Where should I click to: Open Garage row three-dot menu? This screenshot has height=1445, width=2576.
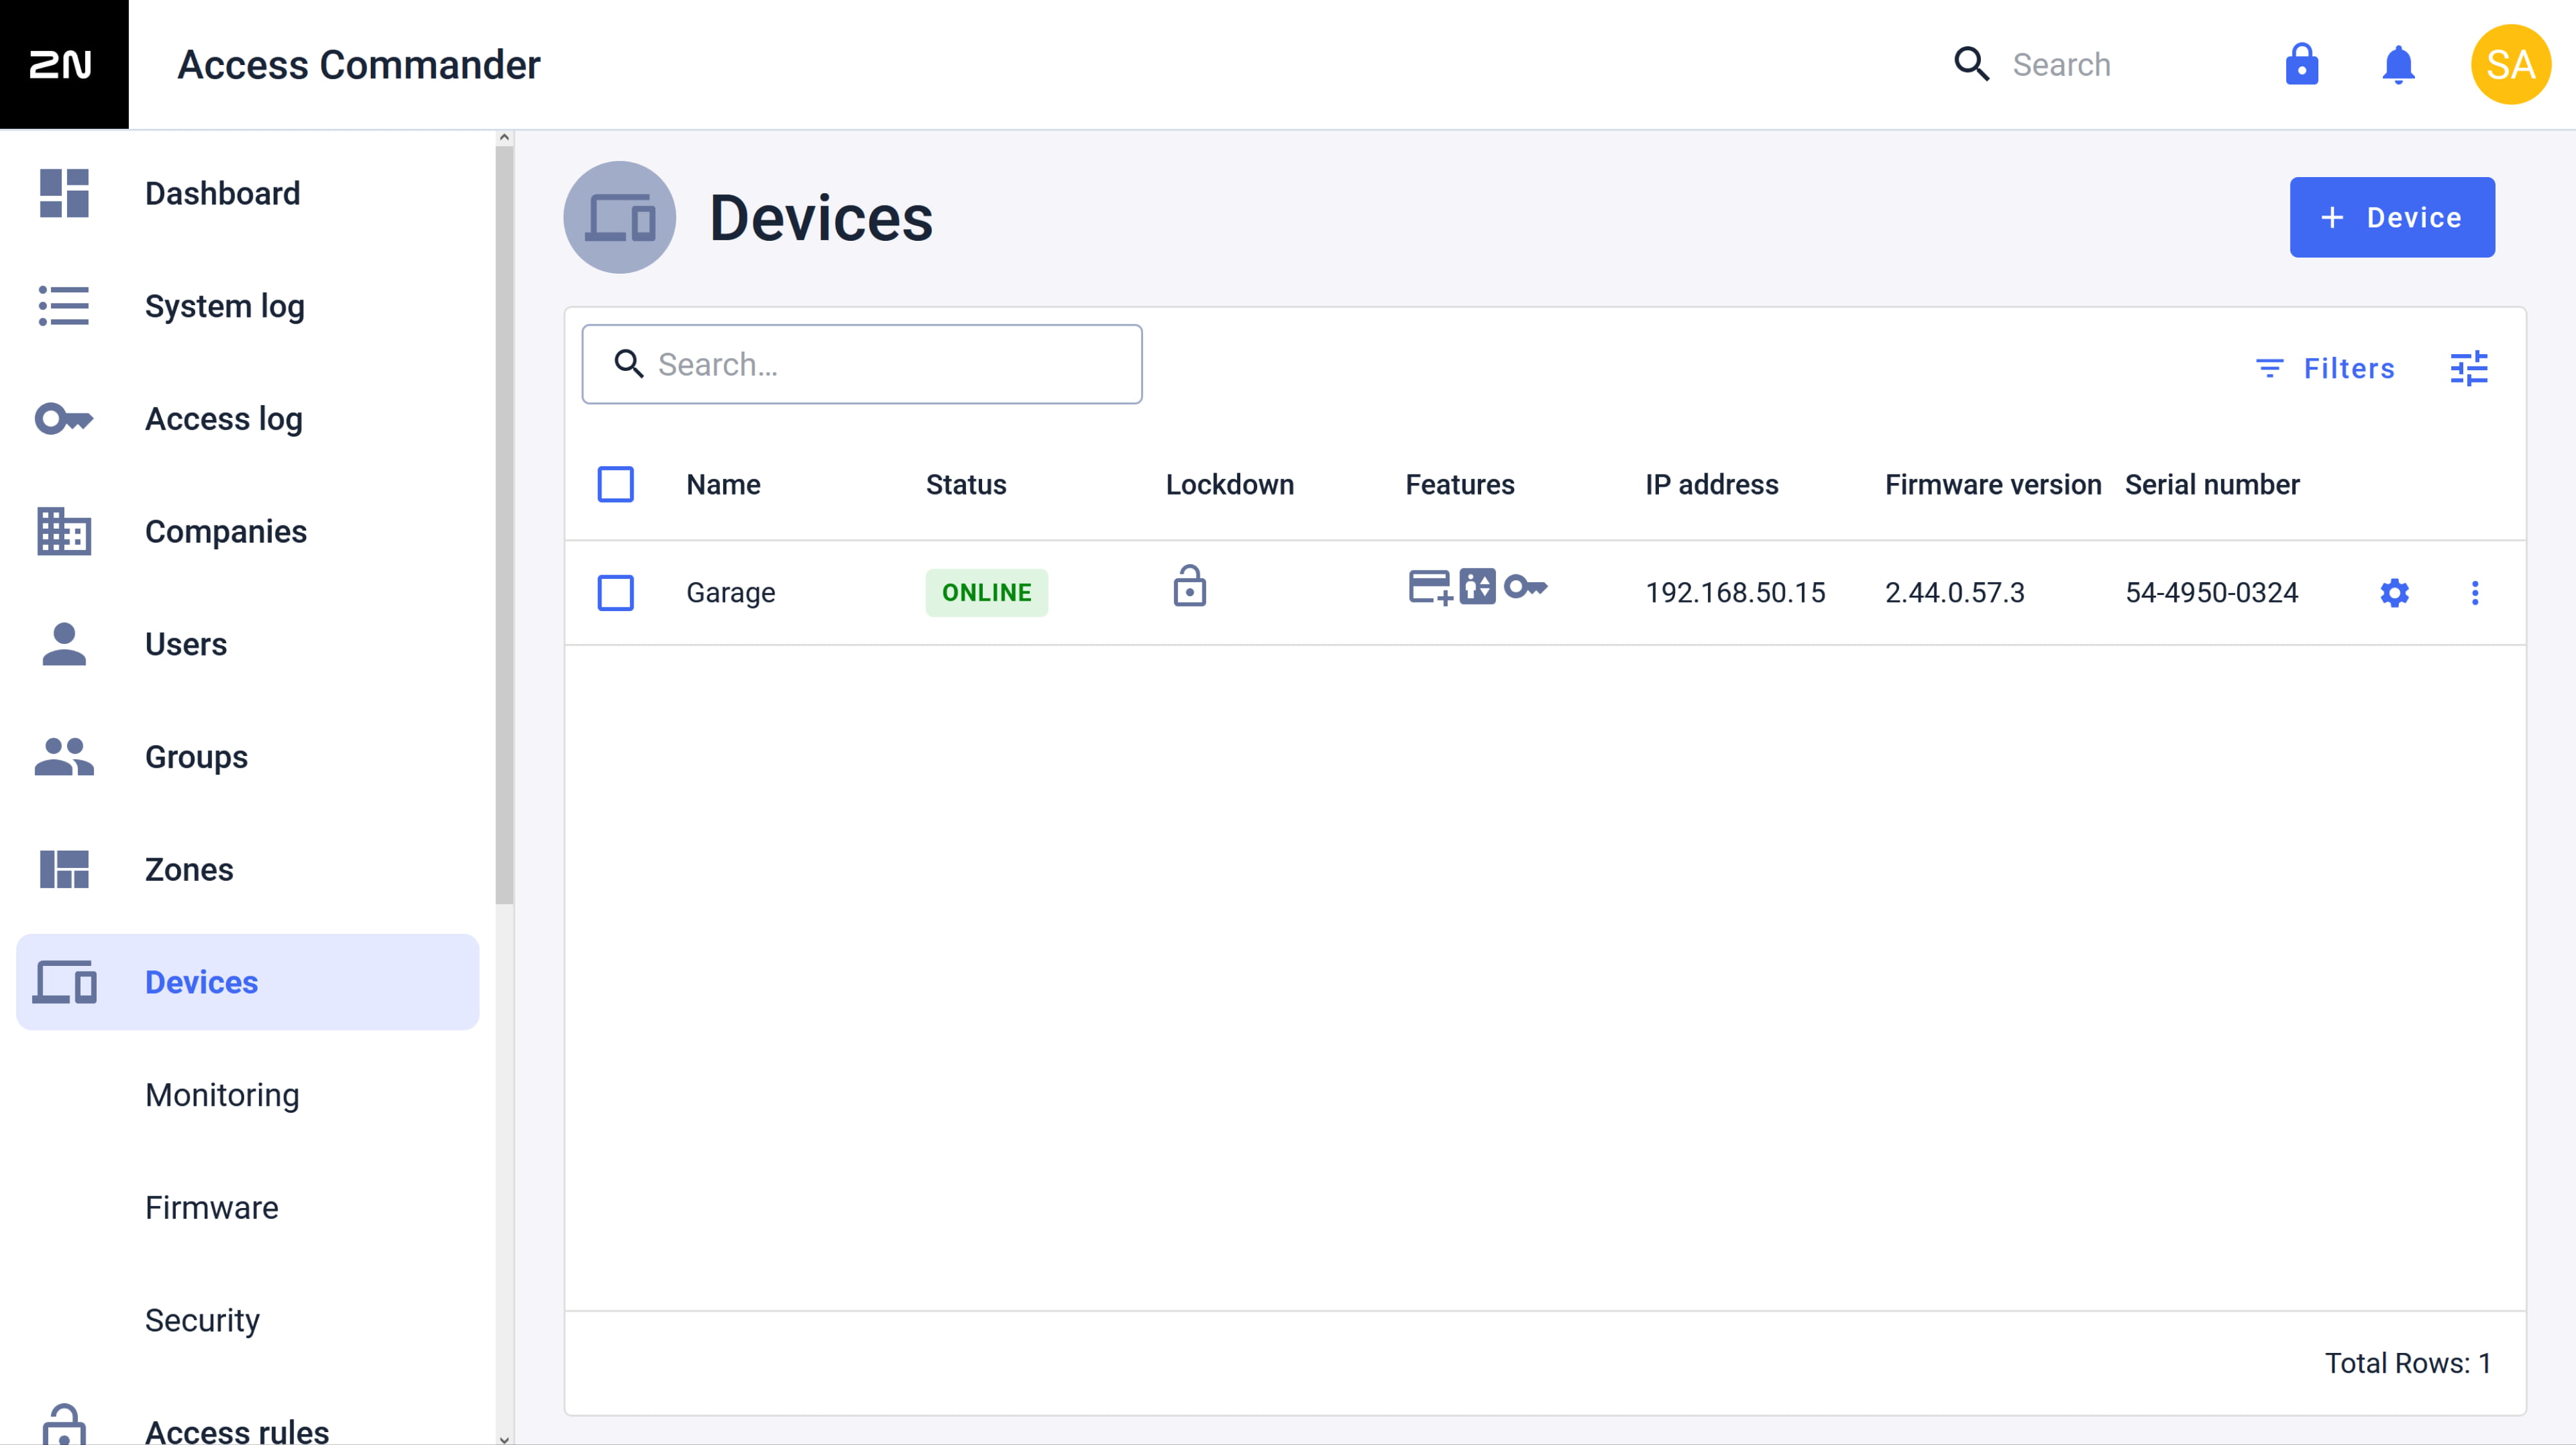click(x=2475, y=593)
